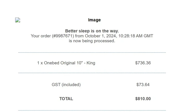Click the "1 x" quantity text
191x112 pixels.
click(40, 63)
